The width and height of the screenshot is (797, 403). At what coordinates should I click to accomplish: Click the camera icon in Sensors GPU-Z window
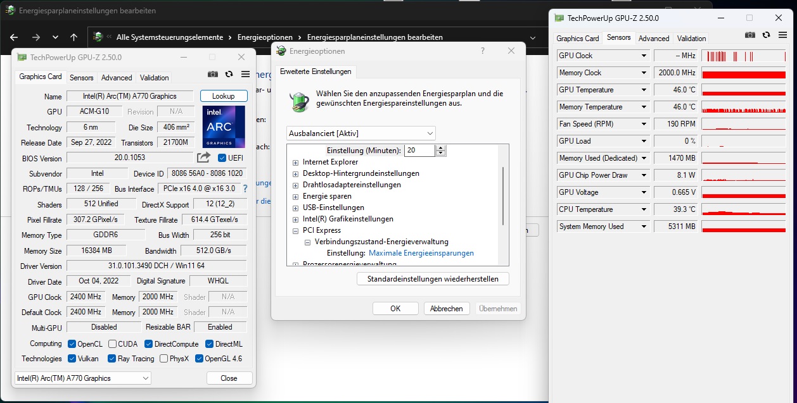click(750, 35)
